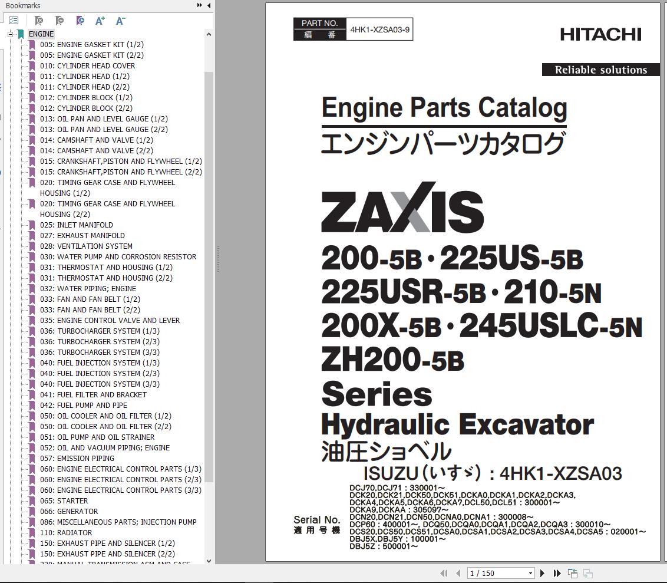This screenshot has width=667, height=583.
Task: Open bookmark 032: WATER PIPING; ENGINE
Action: (88, 288)
